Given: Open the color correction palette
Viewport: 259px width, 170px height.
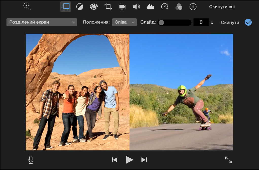Looking at the screenshot, I should [94, 7].
